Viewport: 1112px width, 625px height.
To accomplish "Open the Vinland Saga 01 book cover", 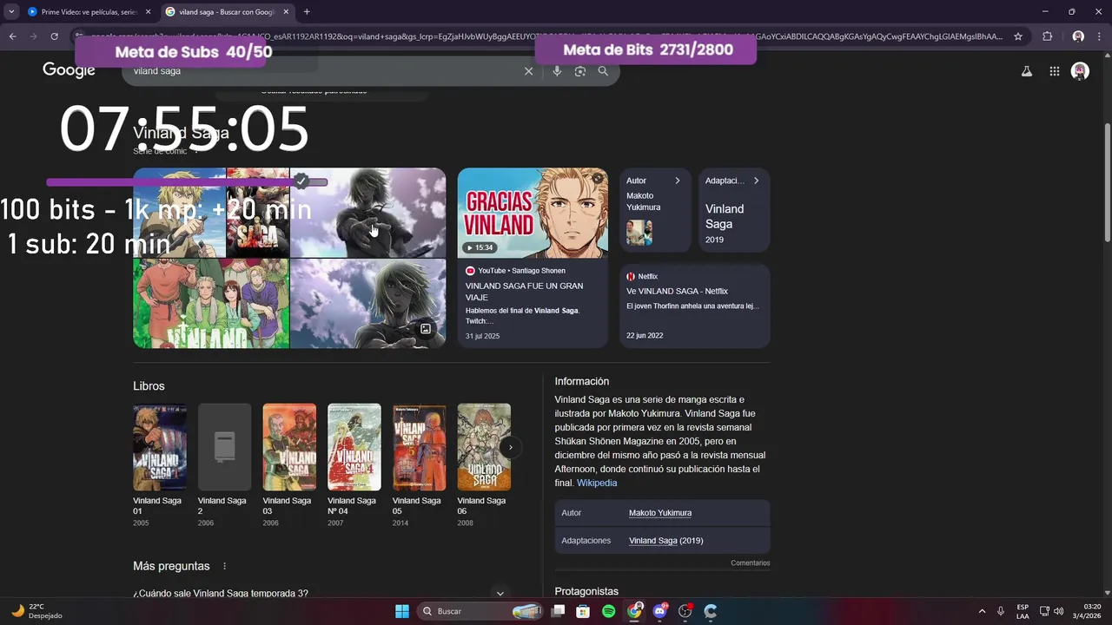I will point(159,447).
